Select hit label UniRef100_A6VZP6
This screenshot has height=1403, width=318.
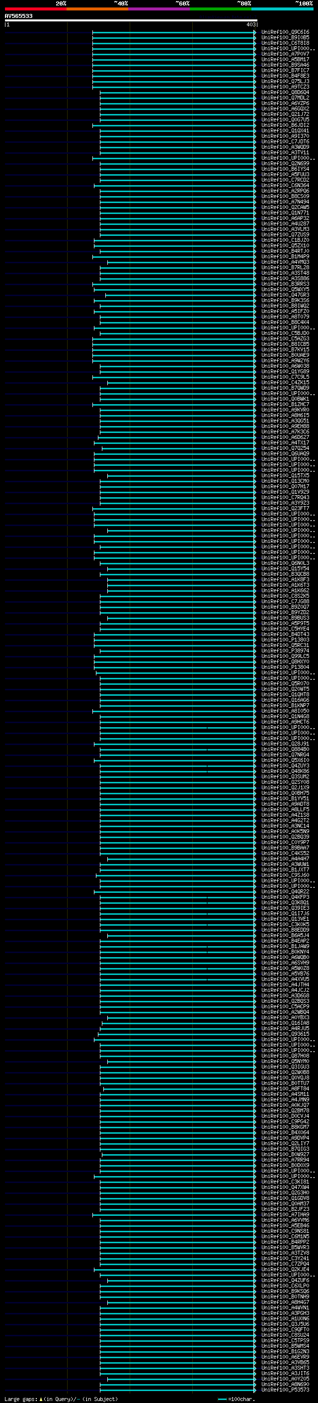[x=285, y=104]
